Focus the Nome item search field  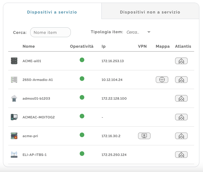(51, 32)
